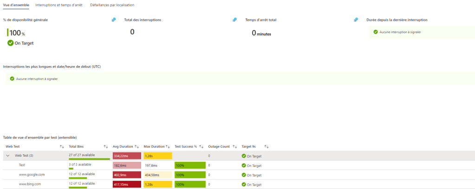Sort by Test Success % arrows

(x=201, y=146)
